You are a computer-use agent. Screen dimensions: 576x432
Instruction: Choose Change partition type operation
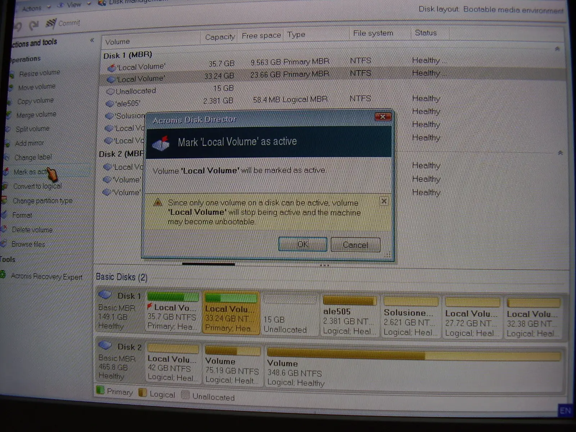coord(42,201)
